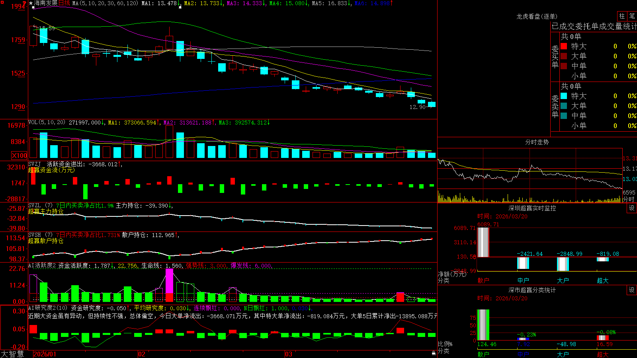Image resolution: width=637 pixels, height=358 pixels.
Task: Click the 海南发展 stock name
Action: [x=46, y=3]
